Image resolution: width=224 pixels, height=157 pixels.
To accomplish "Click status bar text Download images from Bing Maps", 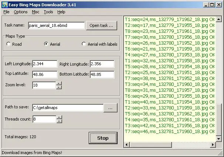I will [32, 153].
